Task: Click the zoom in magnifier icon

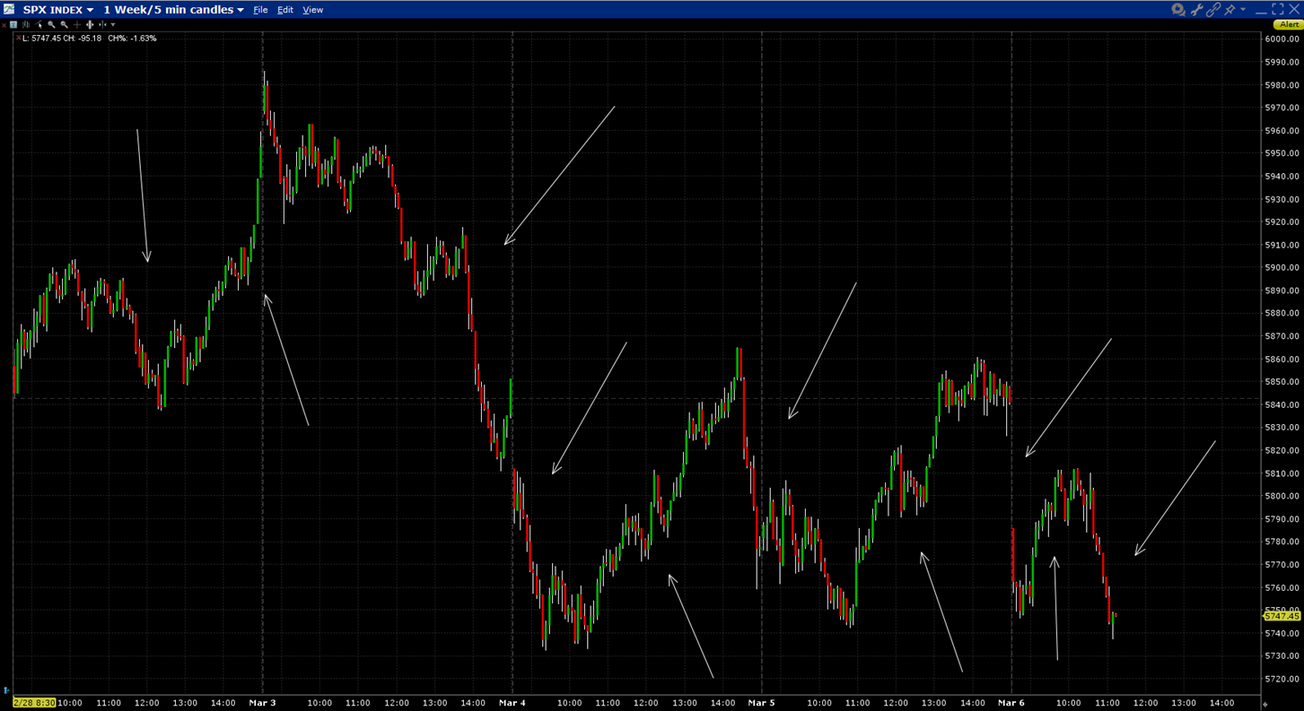Action: (51, 25)
